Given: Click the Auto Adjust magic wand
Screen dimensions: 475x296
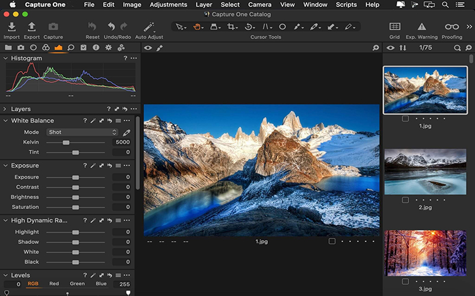Looking at the screenshot, I should pyautogui.click(x=148, y=27).
